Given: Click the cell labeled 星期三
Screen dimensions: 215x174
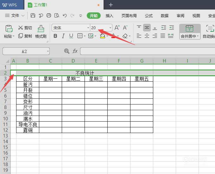Looking at the screenshot, I should (96, 79).
